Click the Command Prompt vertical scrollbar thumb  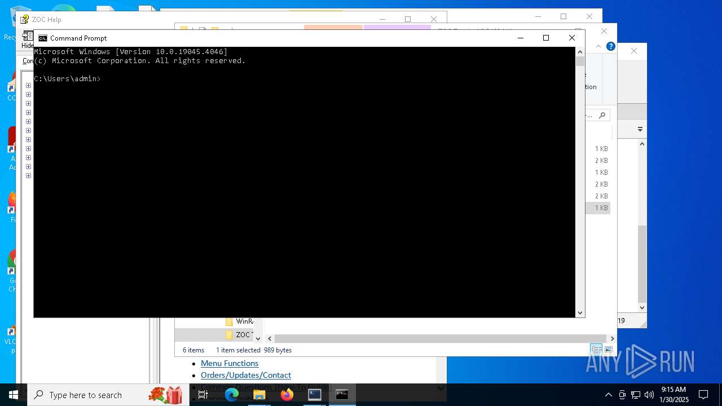click(x=580, y=61)
